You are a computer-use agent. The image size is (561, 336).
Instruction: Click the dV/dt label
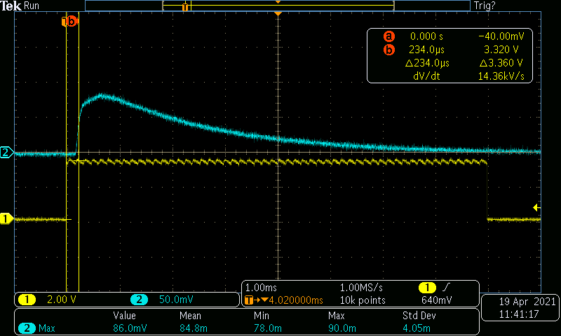tap(426, 76)
